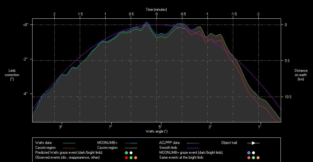Click the '10 S' distance tick label
313x162 pixels.
coord(288,97)
